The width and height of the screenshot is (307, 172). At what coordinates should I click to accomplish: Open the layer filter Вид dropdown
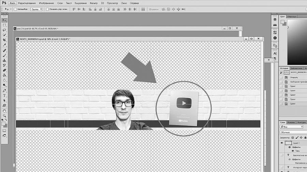(292, 127)
